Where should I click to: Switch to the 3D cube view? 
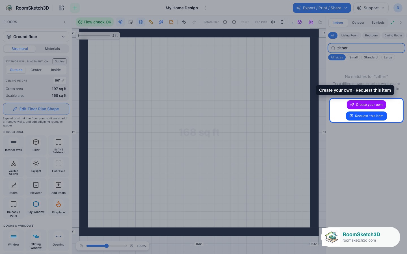coord(300,22)
